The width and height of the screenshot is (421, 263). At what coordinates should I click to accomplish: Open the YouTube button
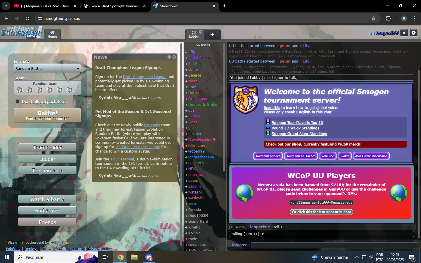pos(328,156)
